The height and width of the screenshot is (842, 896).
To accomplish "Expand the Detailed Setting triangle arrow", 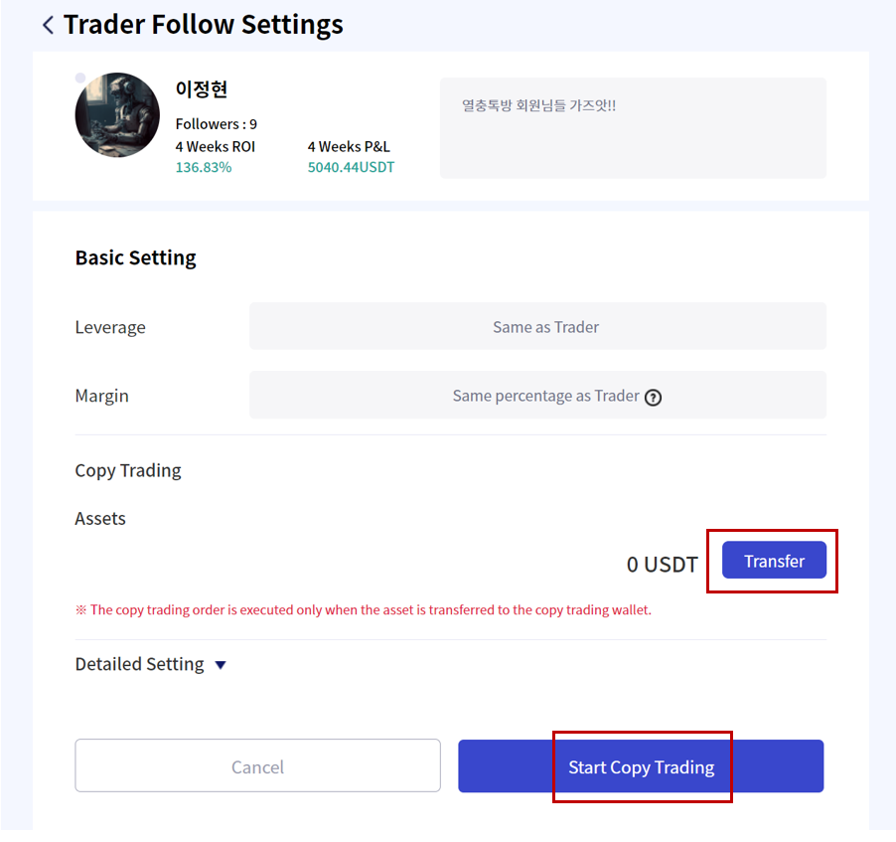I will 221,665.
